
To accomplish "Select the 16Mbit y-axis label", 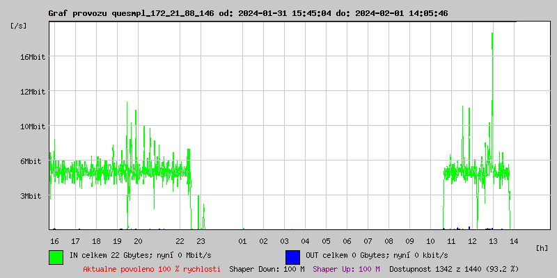I will [x=33, y=57].
